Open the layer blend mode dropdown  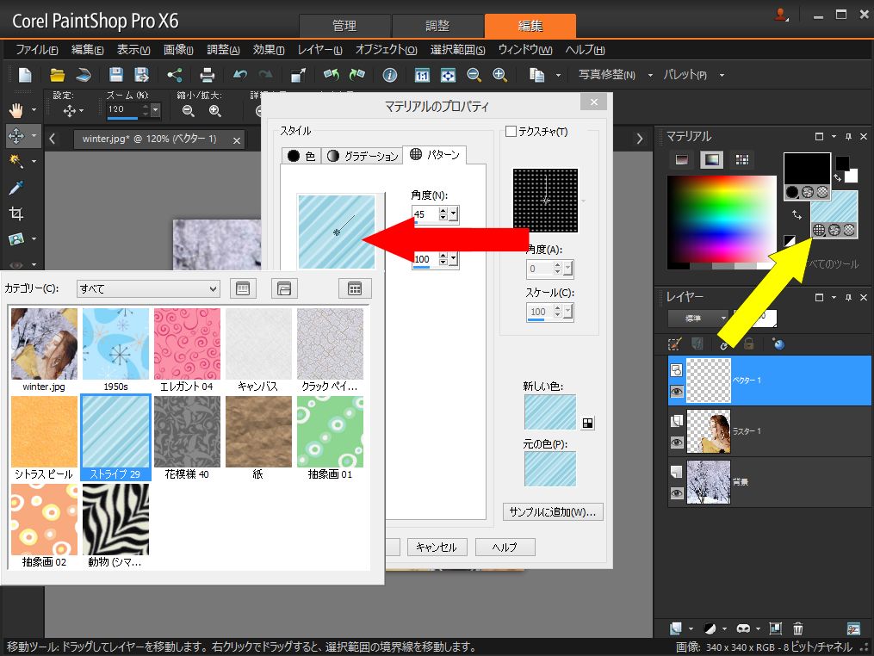point(698,319)
